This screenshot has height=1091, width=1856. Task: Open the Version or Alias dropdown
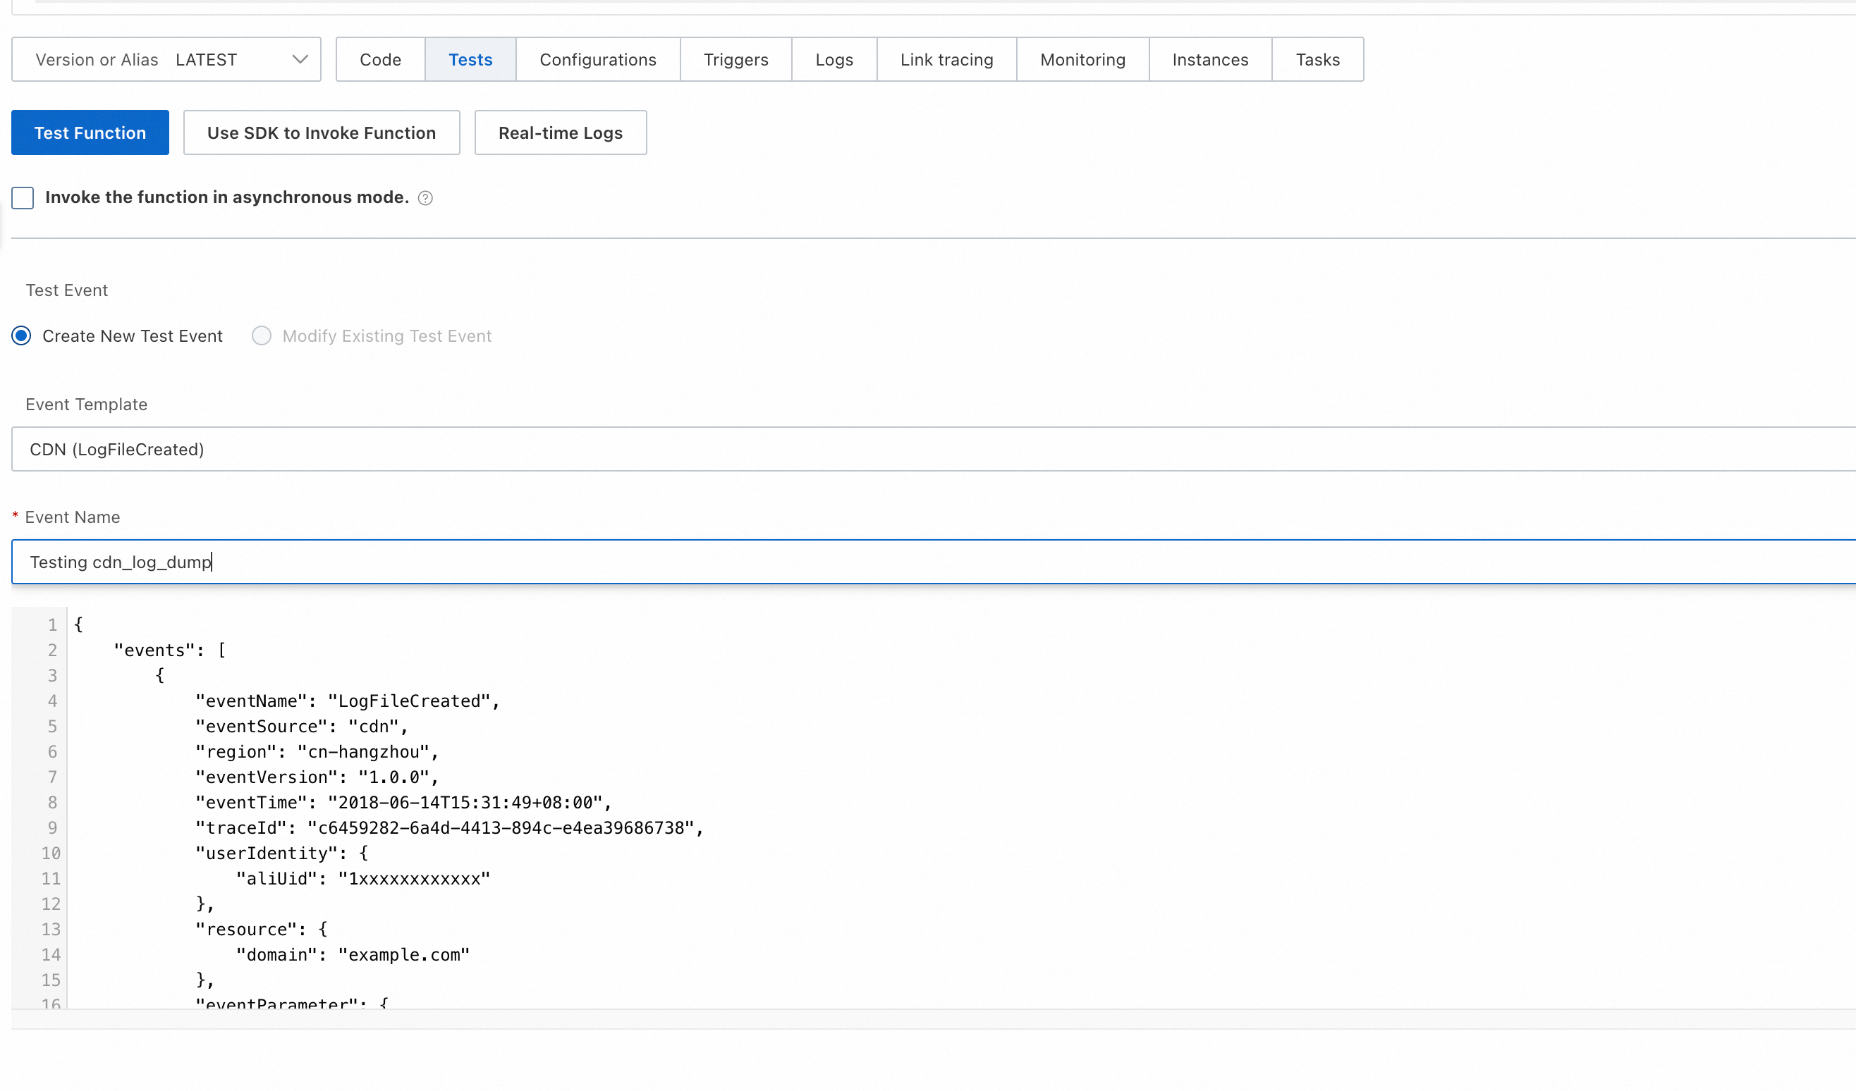166,60
